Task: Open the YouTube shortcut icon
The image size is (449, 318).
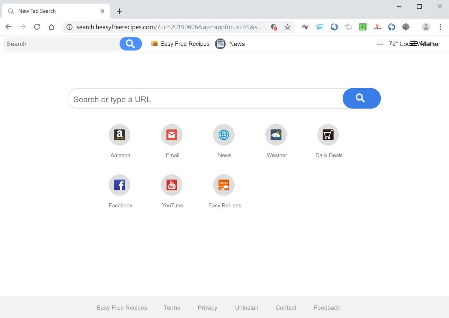Action: 172,185
